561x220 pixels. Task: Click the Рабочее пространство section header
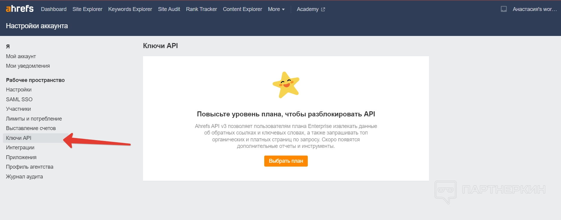(35, 80)
